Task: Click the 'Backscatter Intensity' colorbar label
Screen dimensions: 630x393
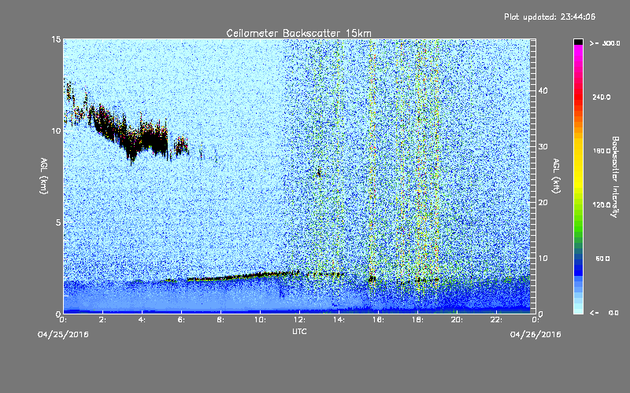Action: [x=615, y=177]
